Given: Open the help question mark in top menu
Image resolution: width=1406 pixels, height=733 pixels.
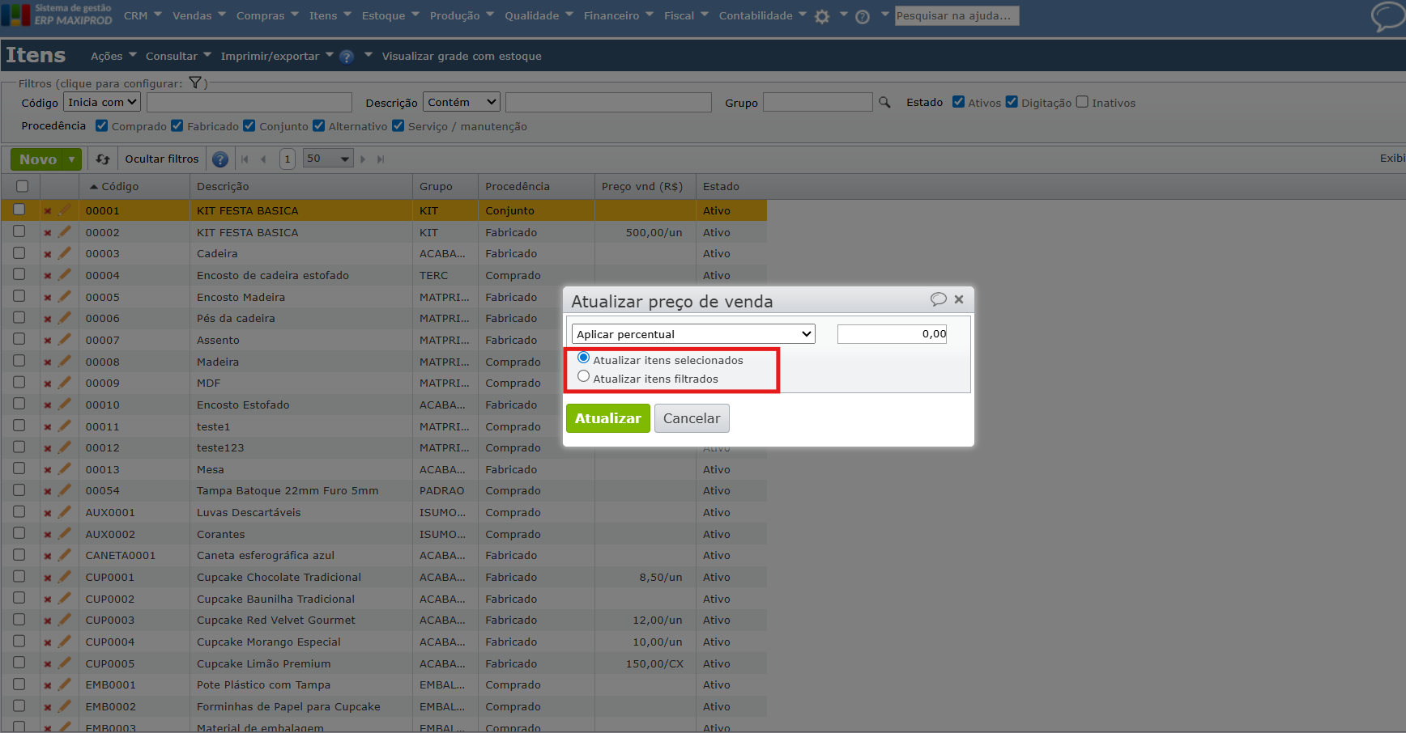Looking at the screenshot, I should 863,17.
